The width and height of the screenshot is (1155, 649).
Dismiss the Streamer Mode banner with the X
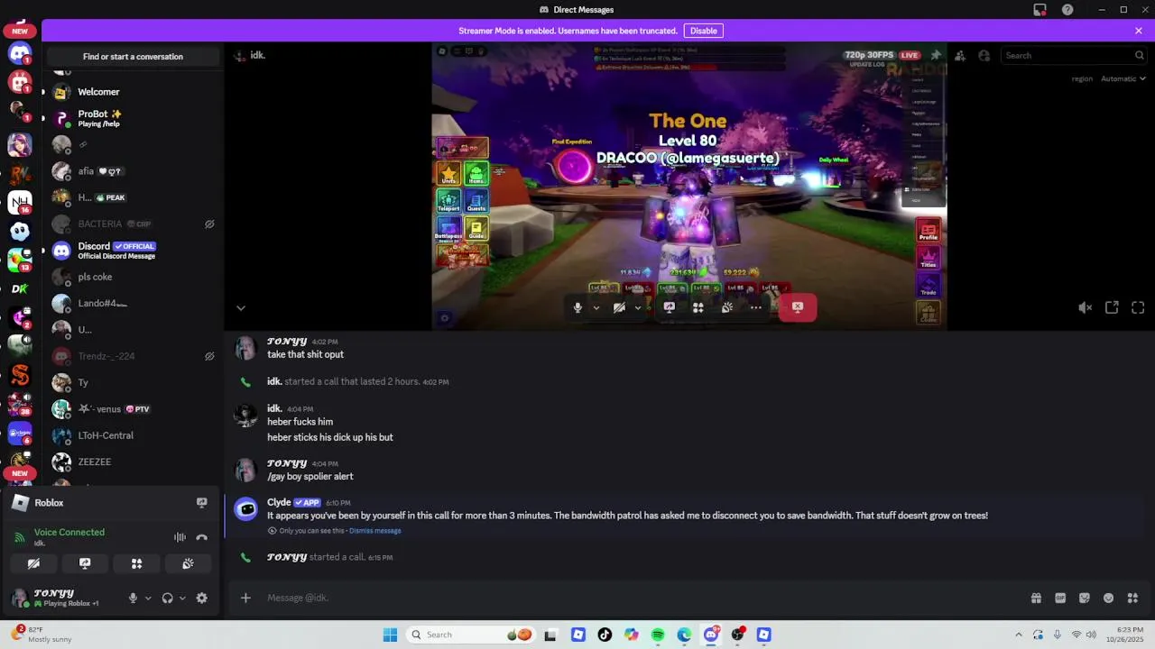click(x=1139, y=31)
